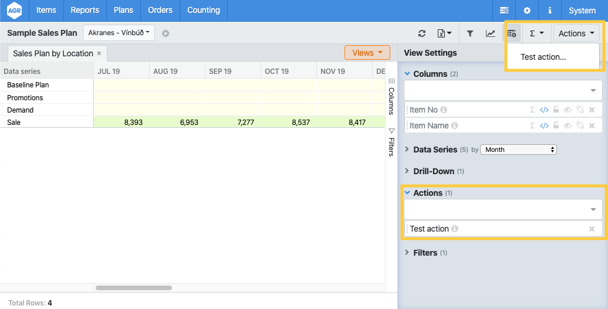608x309 pixels.
Task: Click the unlink icon on Item No
Action: (x=580, y=110)
